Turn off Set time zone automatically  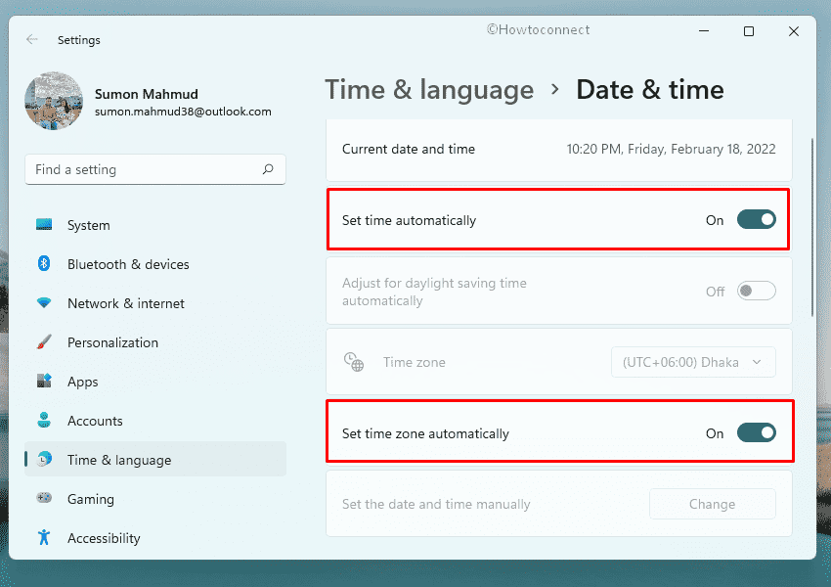(x=756, y=432)
